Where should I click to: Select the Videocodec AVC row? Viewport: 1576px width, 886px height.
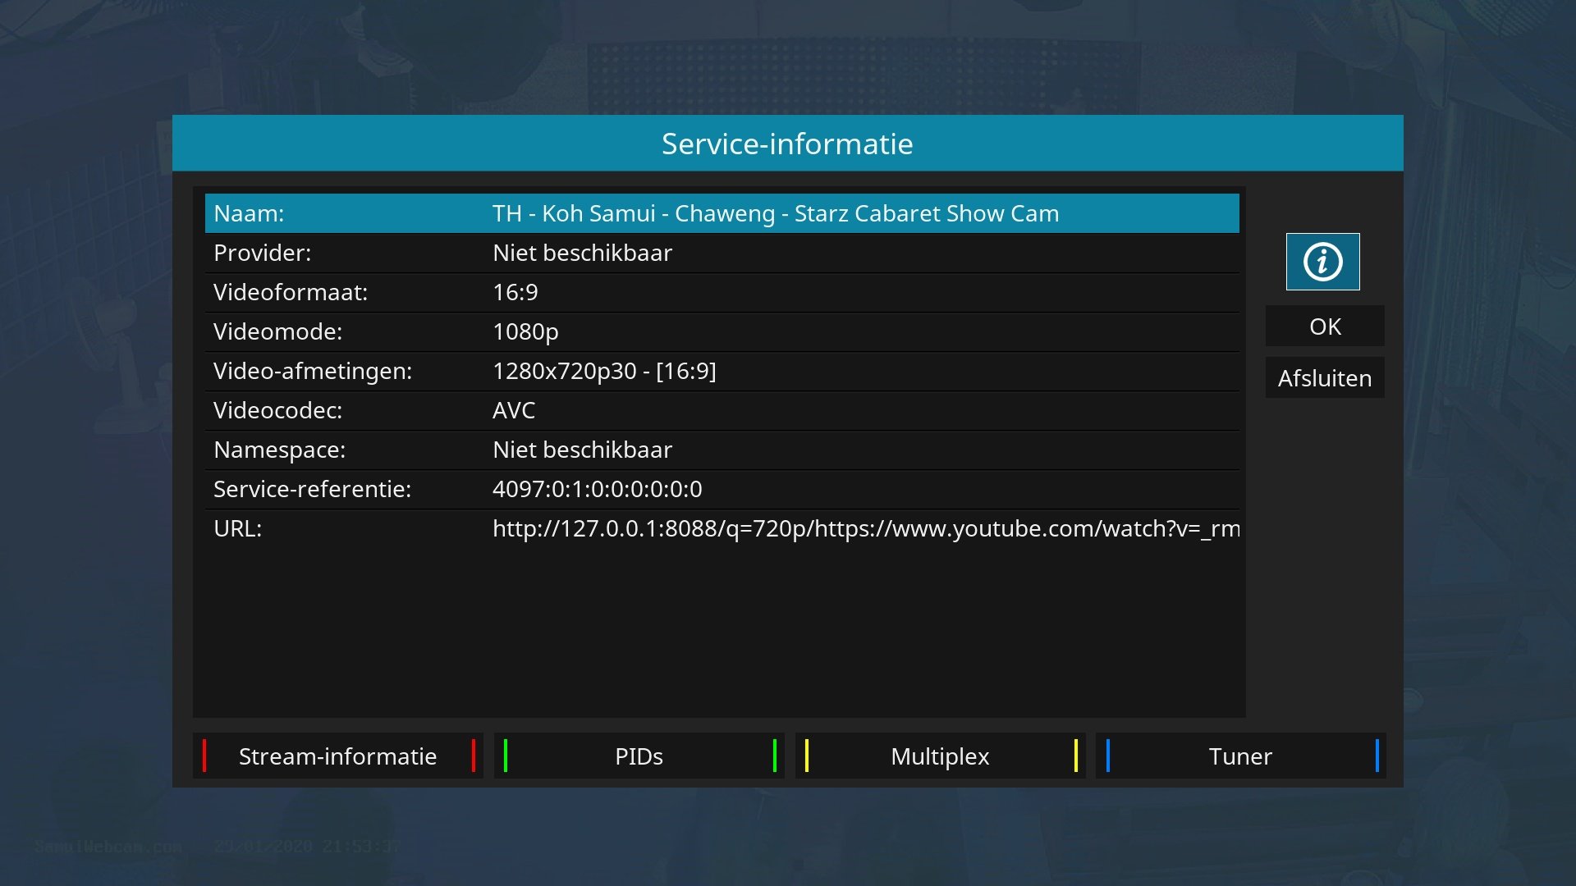click(721, 410)
